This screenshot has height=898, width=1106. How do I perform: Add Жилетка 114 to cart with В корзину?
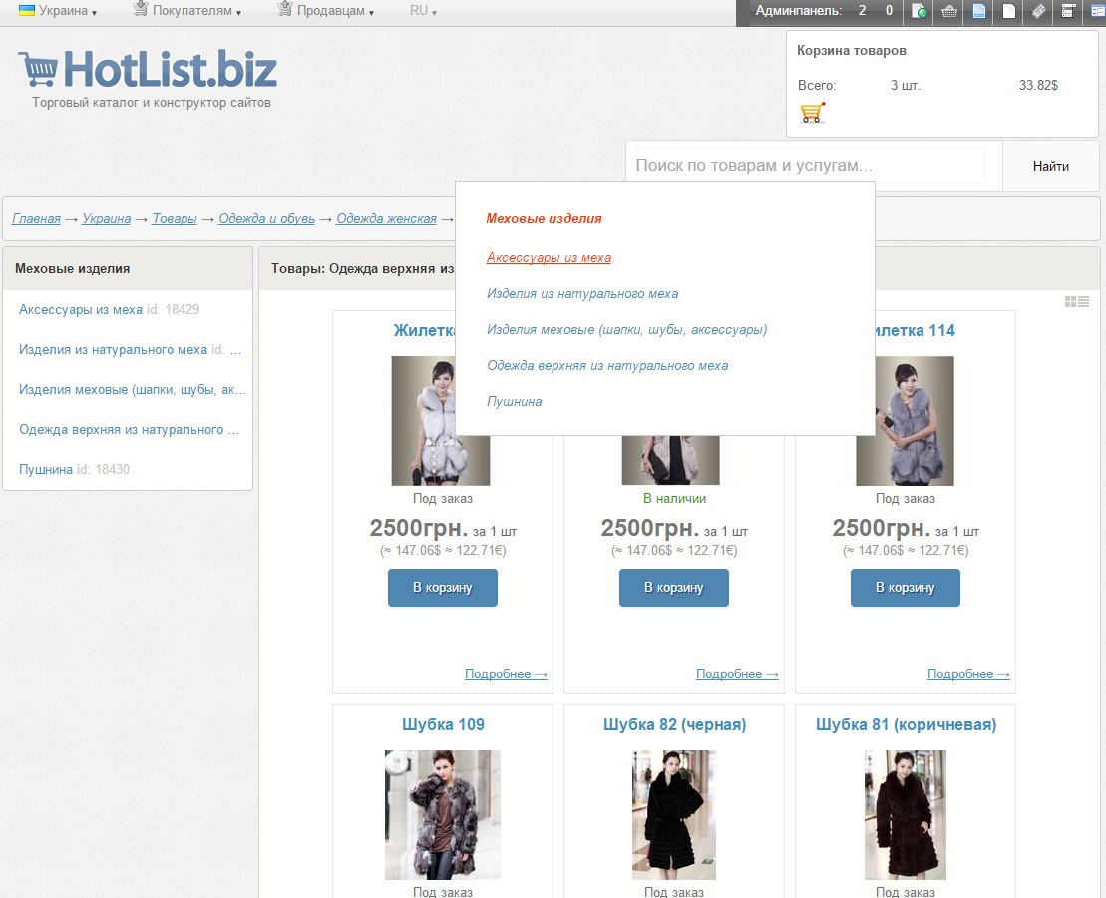point(905,588)
